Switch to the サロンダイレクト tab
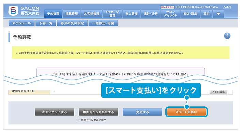242x133 pixels. coord(170,14)
